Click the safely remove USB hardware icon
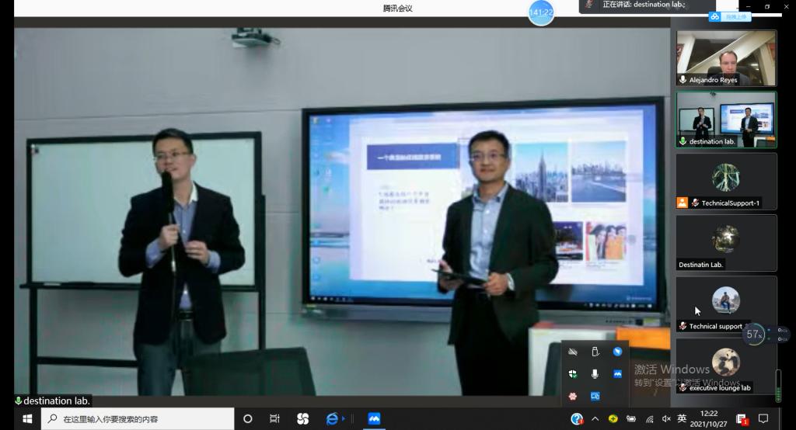796x430 pixels. click(x=595, y=352)
